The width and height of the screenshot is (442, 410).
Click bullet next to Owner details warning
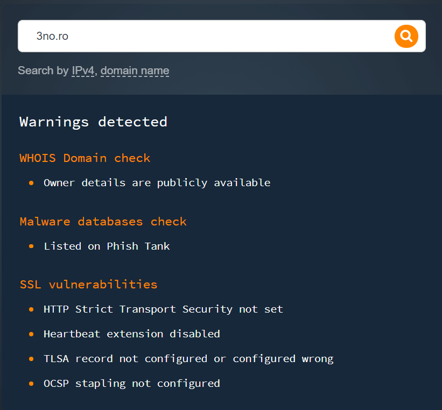click(x=31, y=183)
